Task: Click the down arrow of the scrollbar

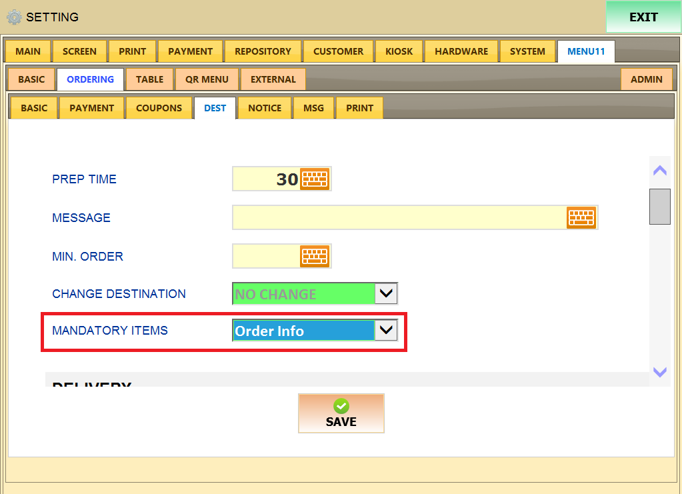Action: point(660,372)
